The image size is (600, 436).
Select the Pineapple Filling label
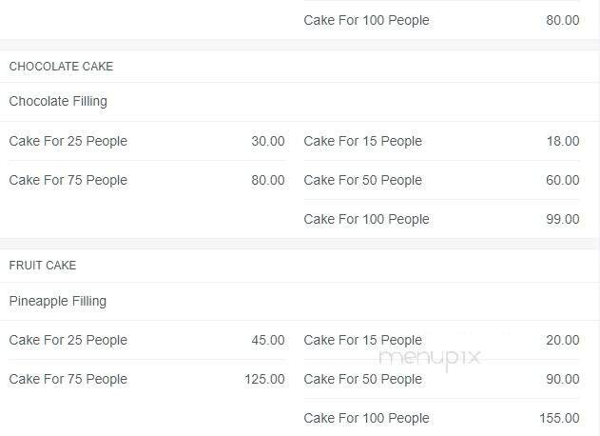(58, 301)
